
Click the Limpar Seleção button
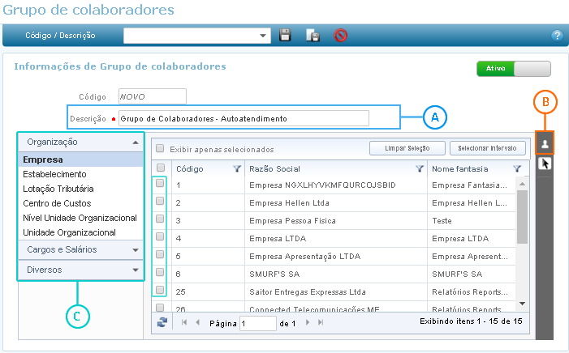tap(407, 148)
